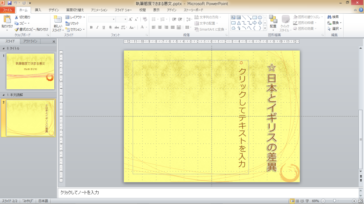Collapse the '1. 本文読解' section in slide panel
Screen dimensions: 364x204
click(4, 95)
